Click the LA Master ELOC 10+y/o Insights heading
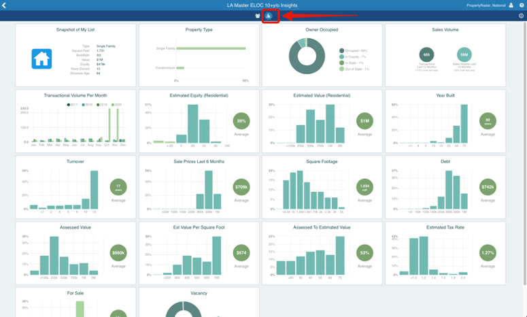 tap(262, 5)
